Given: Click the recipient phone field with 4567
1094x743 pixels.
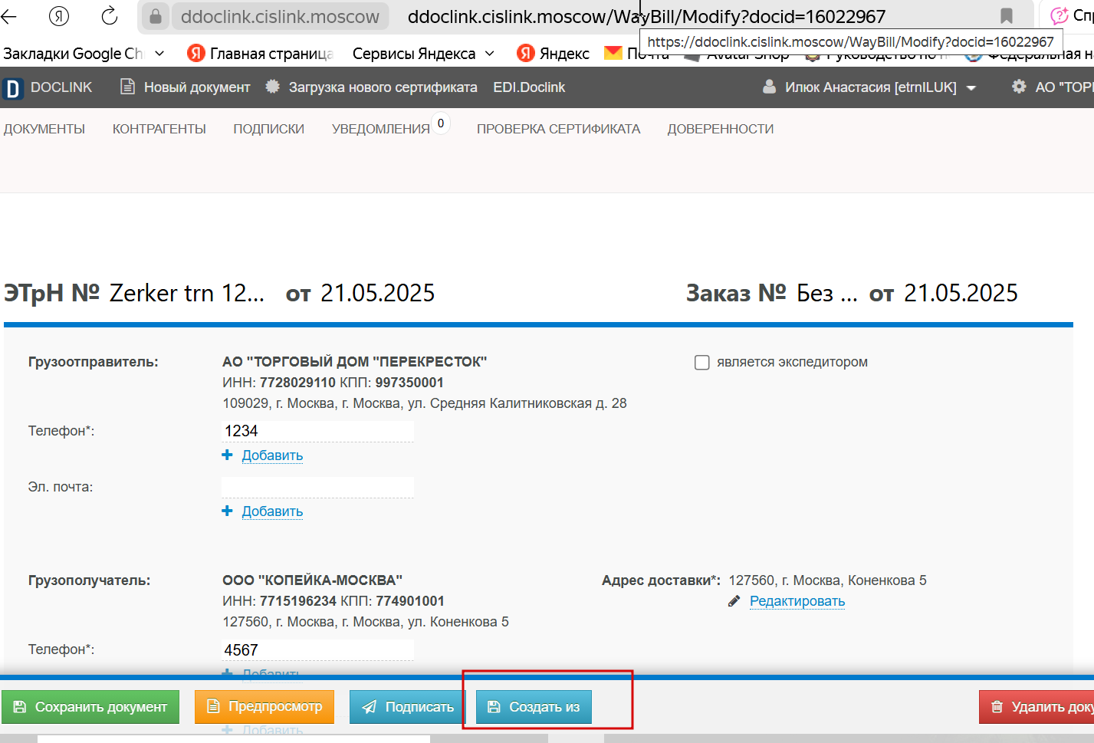Looking at the screenshot, I should click(317, 649).
